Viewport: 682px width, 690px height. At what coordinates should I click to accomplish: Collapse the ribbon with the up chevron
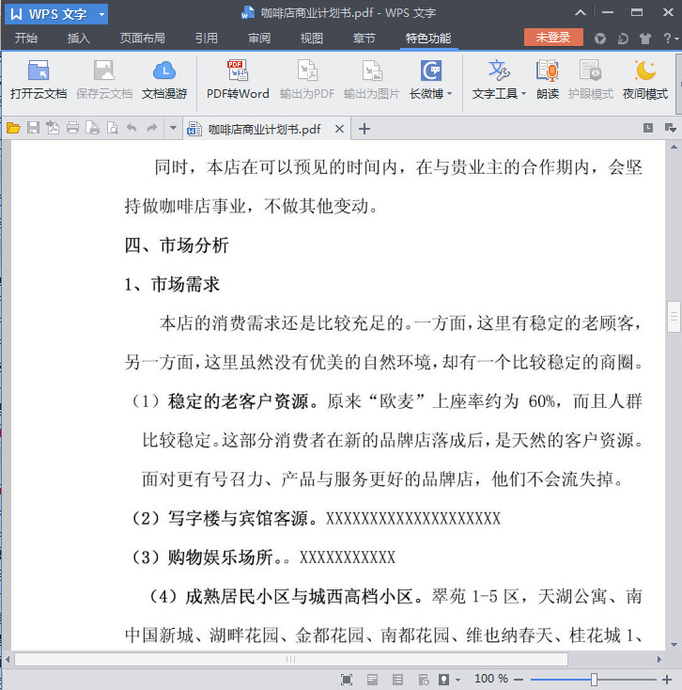tap(581, 13)
